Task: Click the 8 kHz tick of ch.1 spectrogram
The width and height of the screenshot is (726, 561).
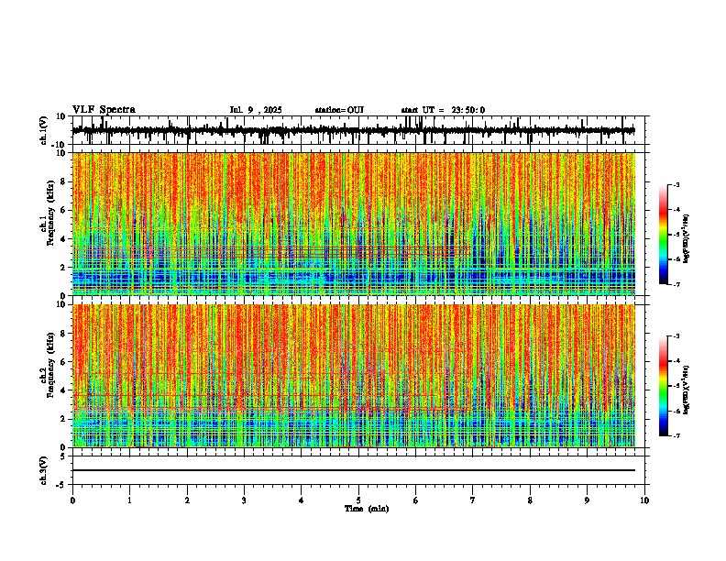Action: tap(63, 181)
